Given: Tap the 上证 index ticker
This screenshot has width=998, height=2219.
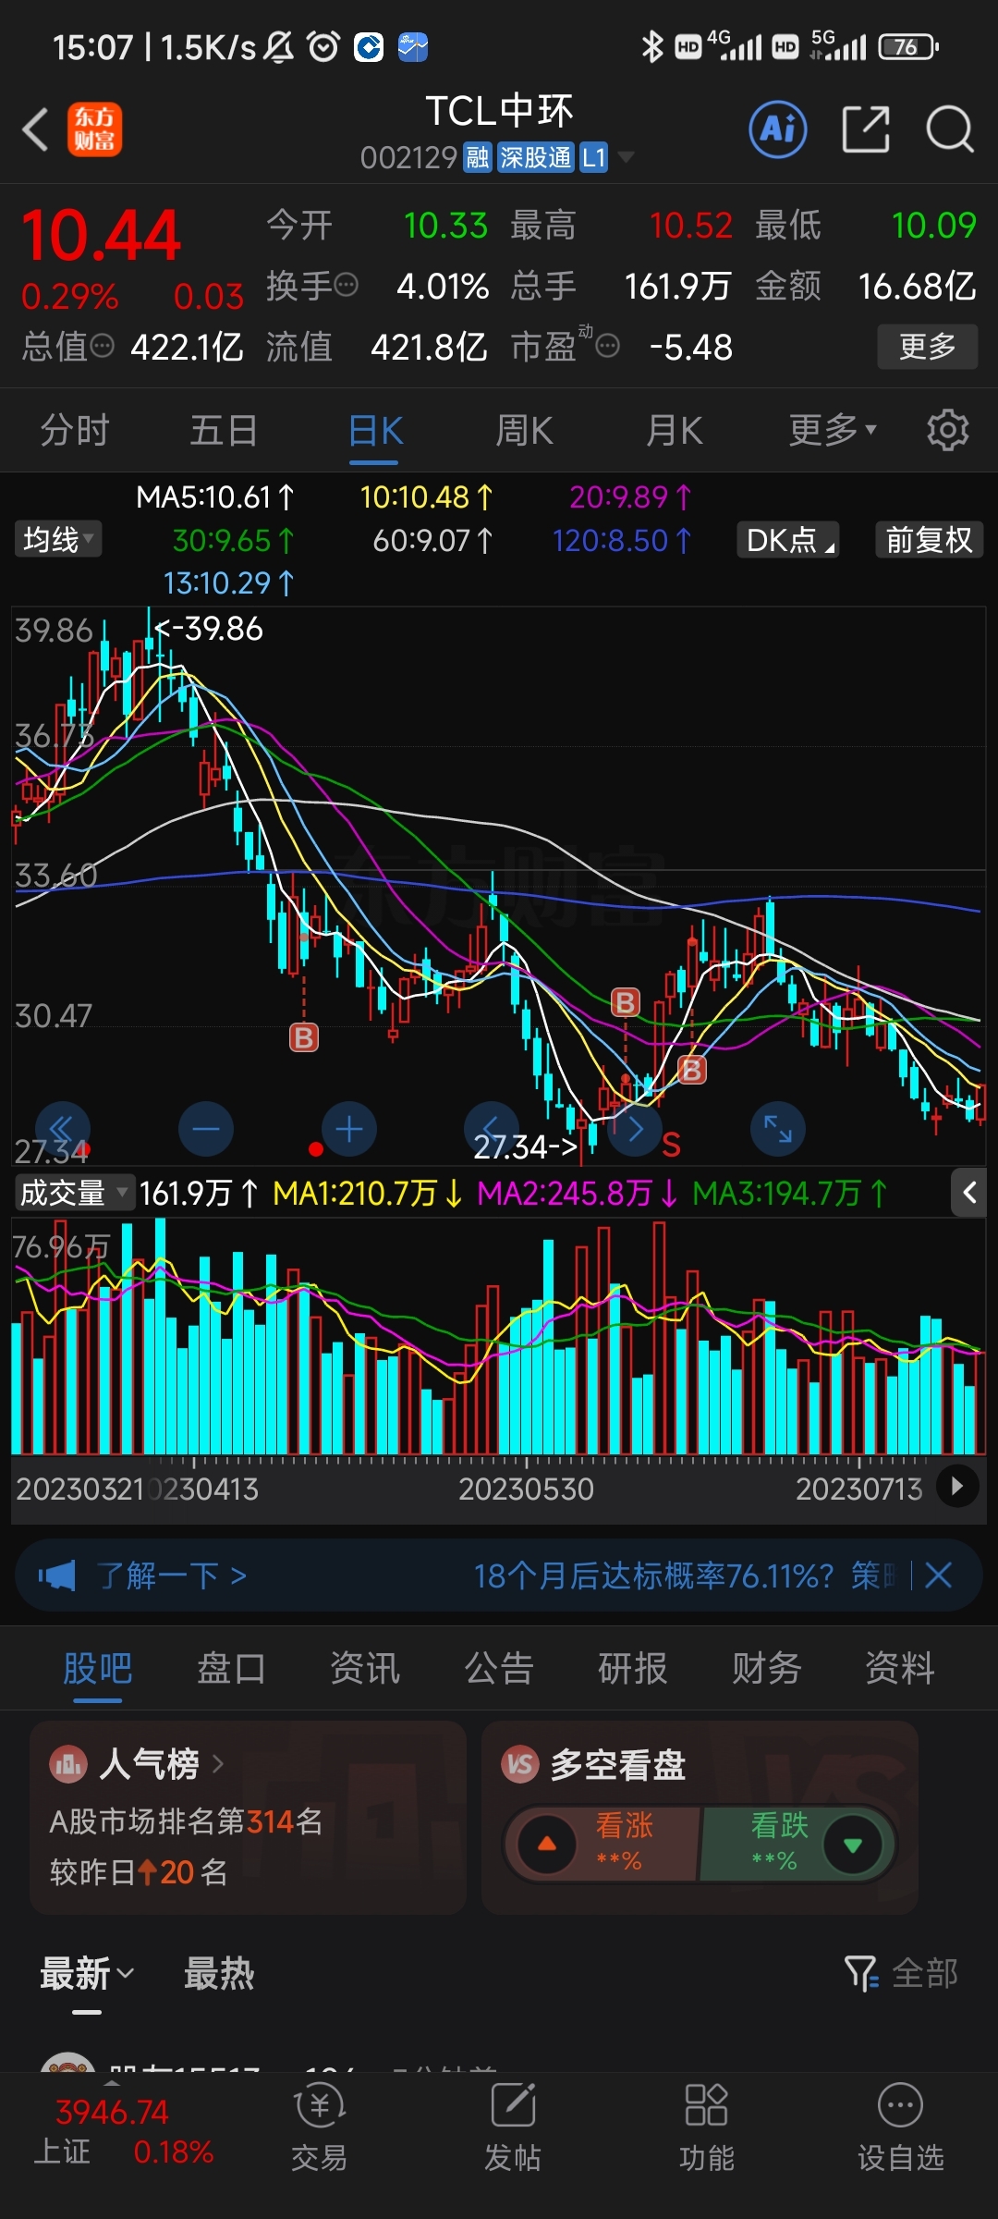Looking at the screenshot, I should [125, 2132].
